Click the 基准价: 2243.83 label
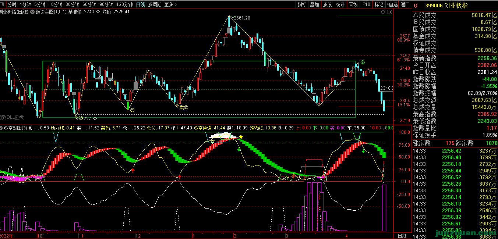The width and height of the screenshot is (498, 239). click(84, 12)
